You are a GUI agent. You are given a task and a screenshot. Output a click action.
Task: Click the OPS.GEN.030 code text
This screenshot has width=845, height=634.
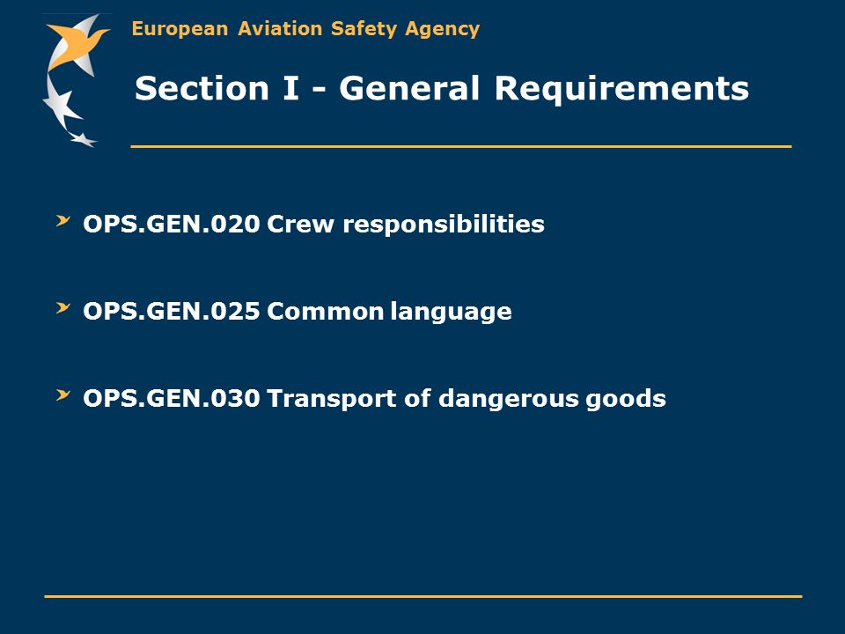(172, 399)
